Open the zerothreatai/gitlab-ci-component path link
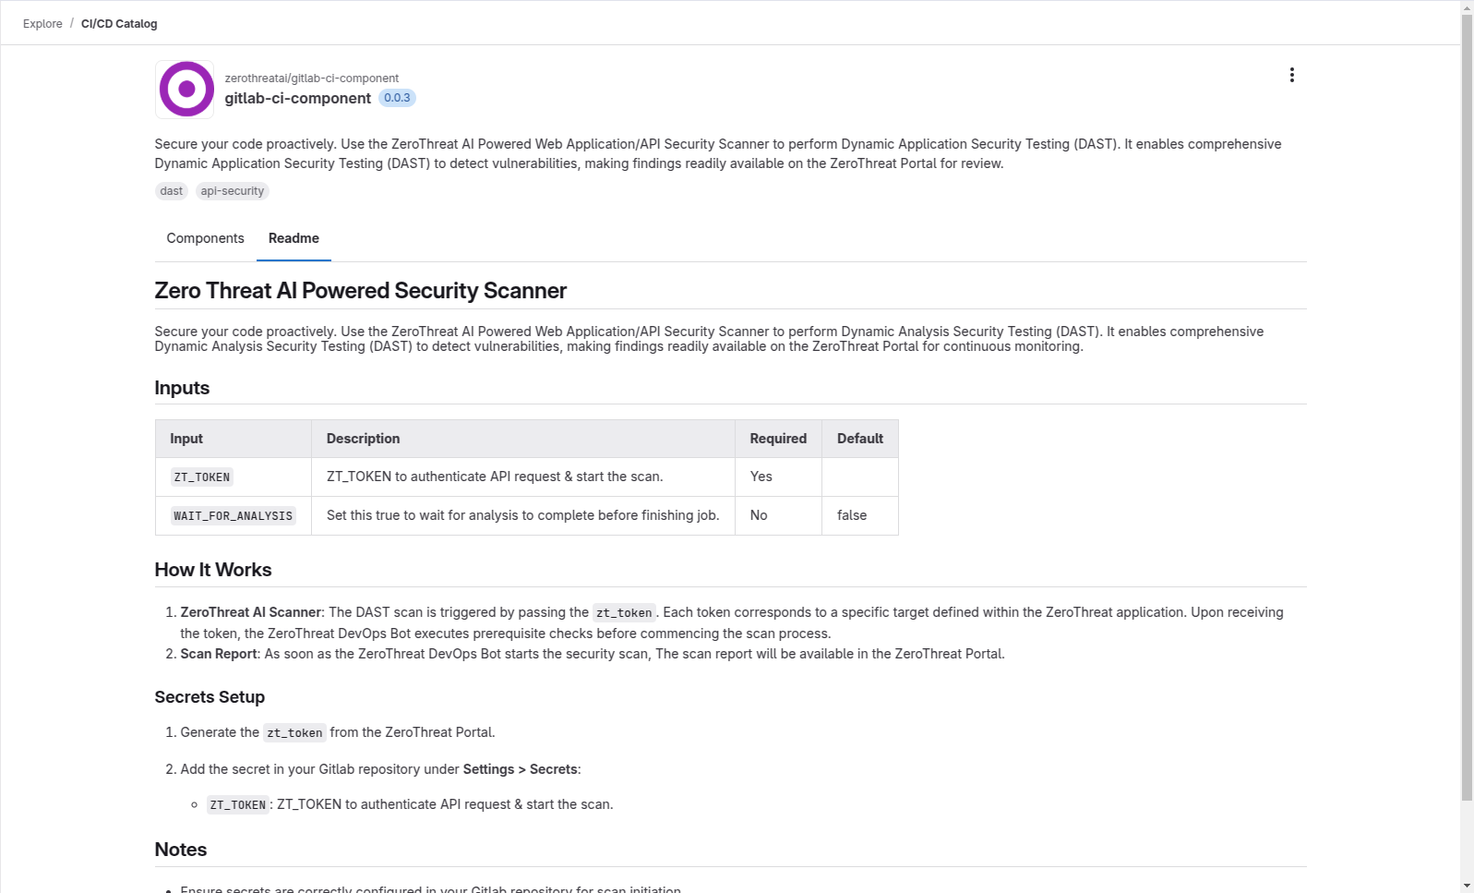Screen dimensions: 1474x893 pos(312,78)
